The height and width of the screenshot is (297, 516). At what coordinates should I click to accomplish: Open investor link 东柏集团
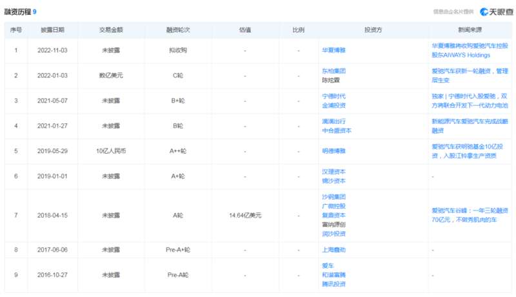click(x=333, y=71)
